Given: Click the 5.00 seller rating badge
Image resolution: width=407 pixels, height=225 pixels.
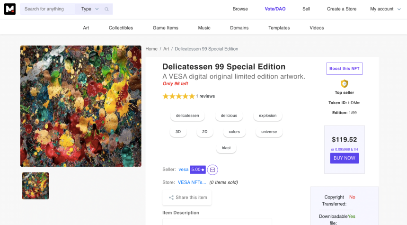Looking at the screenshot, I should 198,170.
